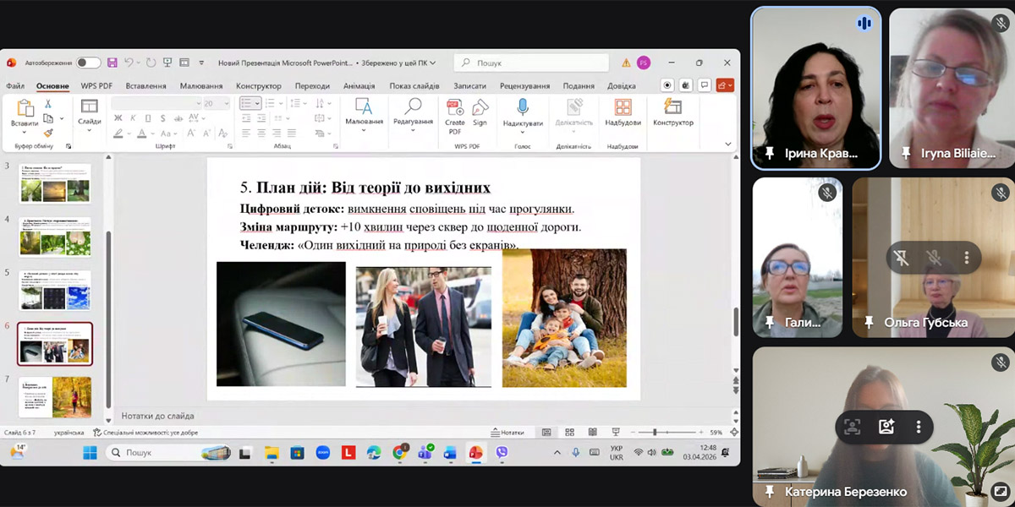1015x507 pixels.
Task: Click the Save icon in title bar
Action: (112, 63)
